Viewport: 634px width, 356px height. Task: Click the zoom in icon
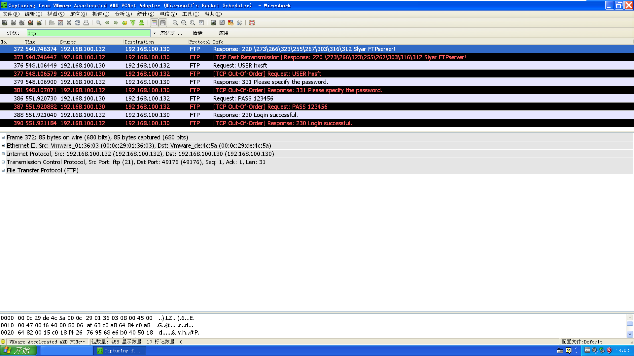(x=175, y=23)
